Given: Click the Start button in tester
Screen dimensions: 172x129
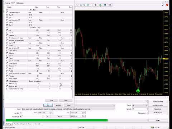Looking at the screenshot, I should click(x=158, y=120).
